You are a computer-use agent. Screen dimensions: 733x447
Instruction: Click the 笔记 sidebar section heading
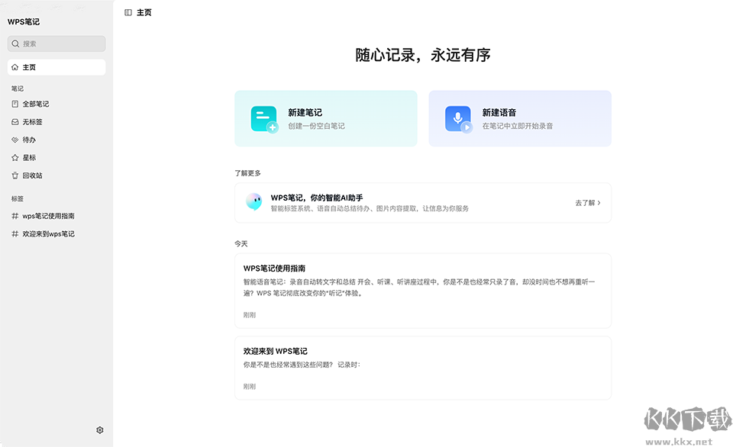[x=18, y=88]
